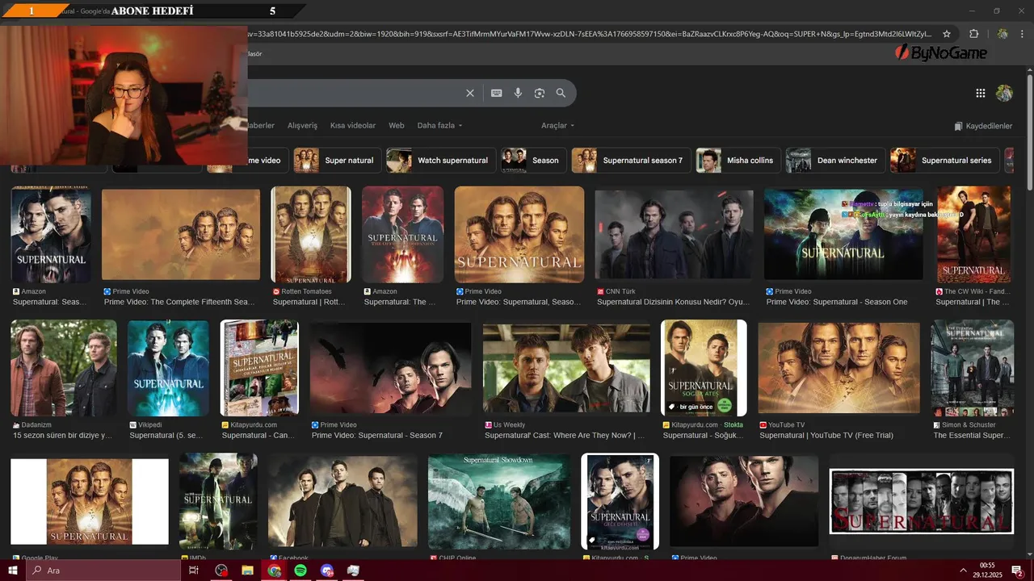Click the 'Simon & Schuster' source label

click(969, 424)
